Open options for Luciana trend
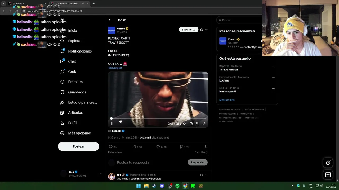 (273, 78)
